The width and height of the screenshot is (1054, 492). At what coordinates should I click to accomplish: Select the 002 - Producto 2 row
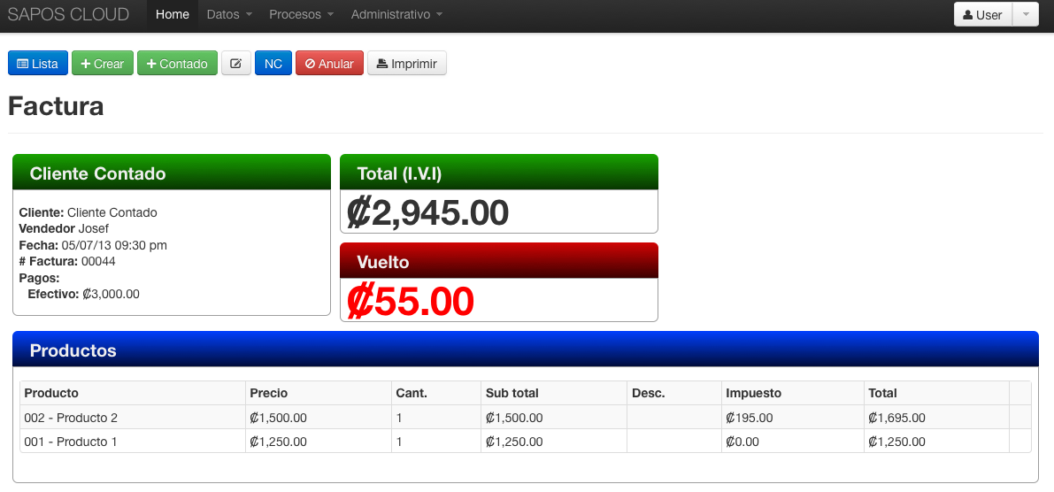pos(71,418)
